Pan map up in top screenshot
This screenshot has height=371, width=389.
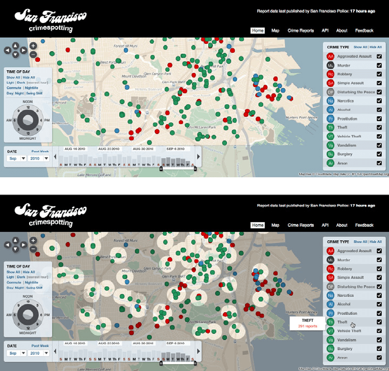pyautogui.click(x=15, y=45)
